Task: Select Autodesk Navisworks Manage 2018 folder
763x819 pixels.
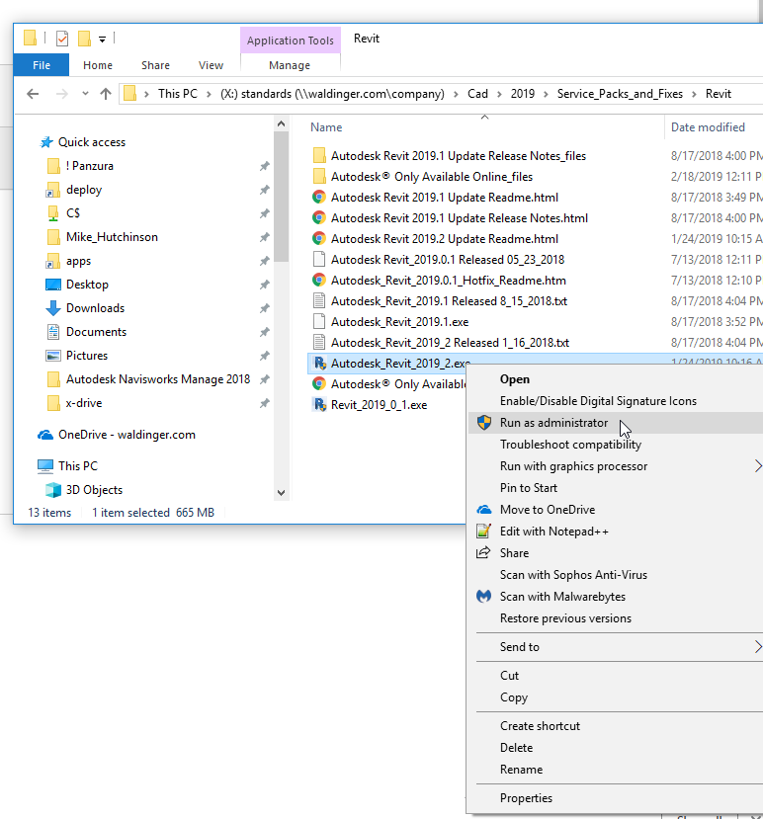Action: click(x=158, y=379)
